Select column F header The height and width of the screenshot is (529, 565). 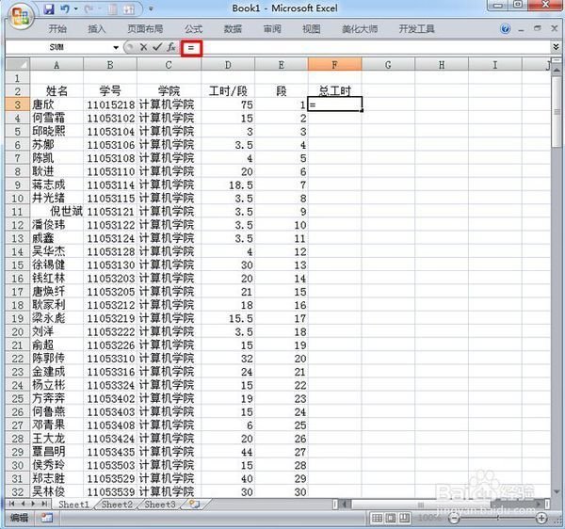(x=334, y=65)
